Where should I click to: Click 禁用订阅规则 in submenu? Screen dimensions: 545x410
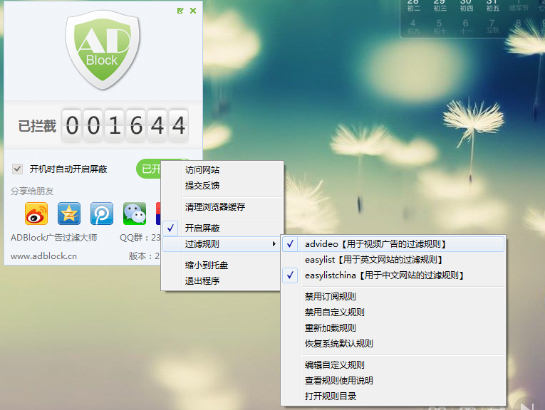tap(393, 297)
